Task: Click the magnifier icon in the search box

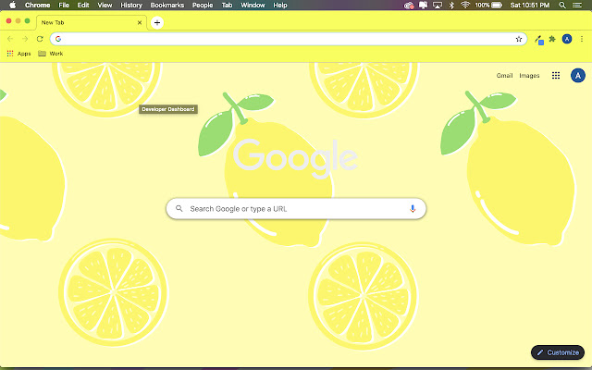Action: click(x=179, y=208)
